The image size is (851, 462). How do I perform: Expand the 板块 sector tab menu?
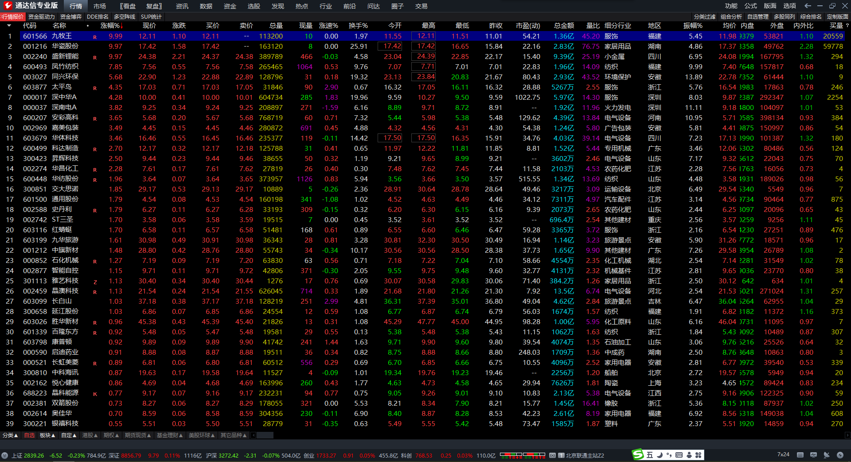(x=47, y=435)
